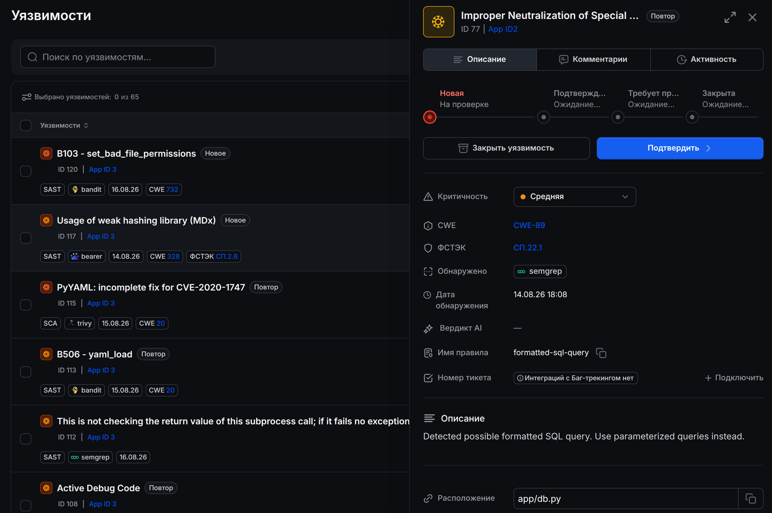Open the CWE 732 tag link
This screenshot has height=513, width=772.
[x=164, y=190]
